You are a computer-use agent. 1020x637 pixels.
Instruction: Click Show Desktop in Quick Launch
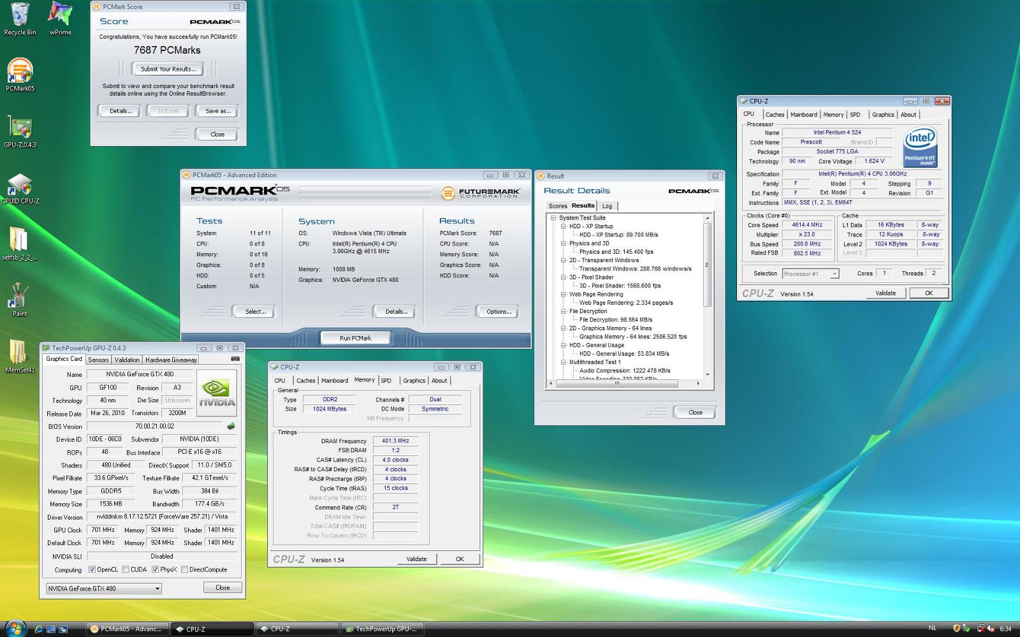pyautogui.click(x=51, y=629)
